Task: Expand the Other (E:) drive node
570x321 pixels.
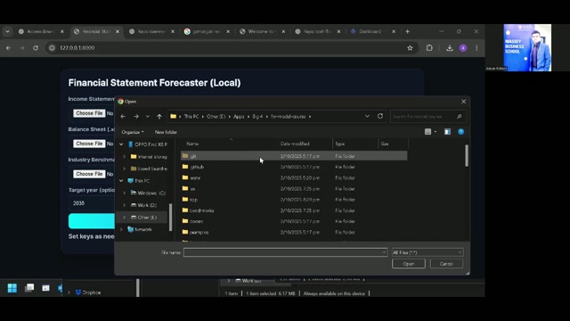Action: click(x=124, y=218)
